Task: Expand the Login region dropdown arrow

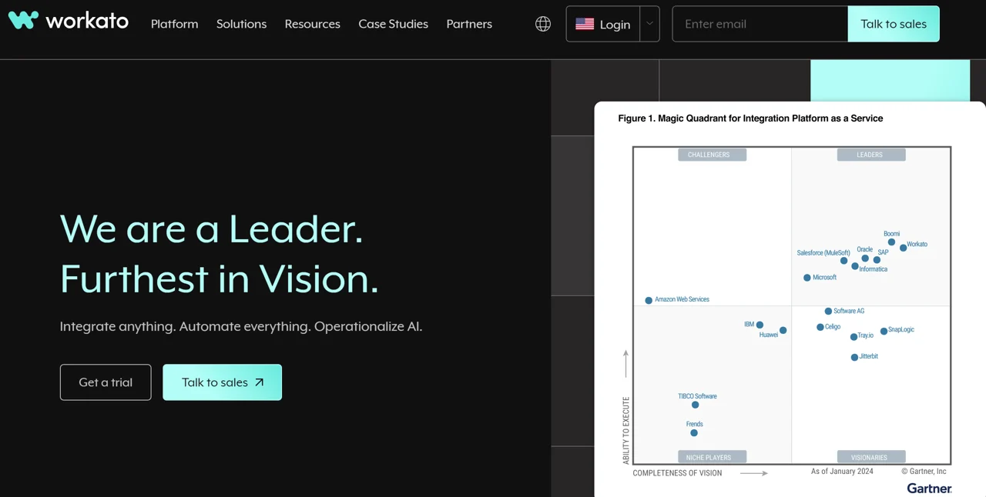Action: pyautogui.click(x=649, y=24)
